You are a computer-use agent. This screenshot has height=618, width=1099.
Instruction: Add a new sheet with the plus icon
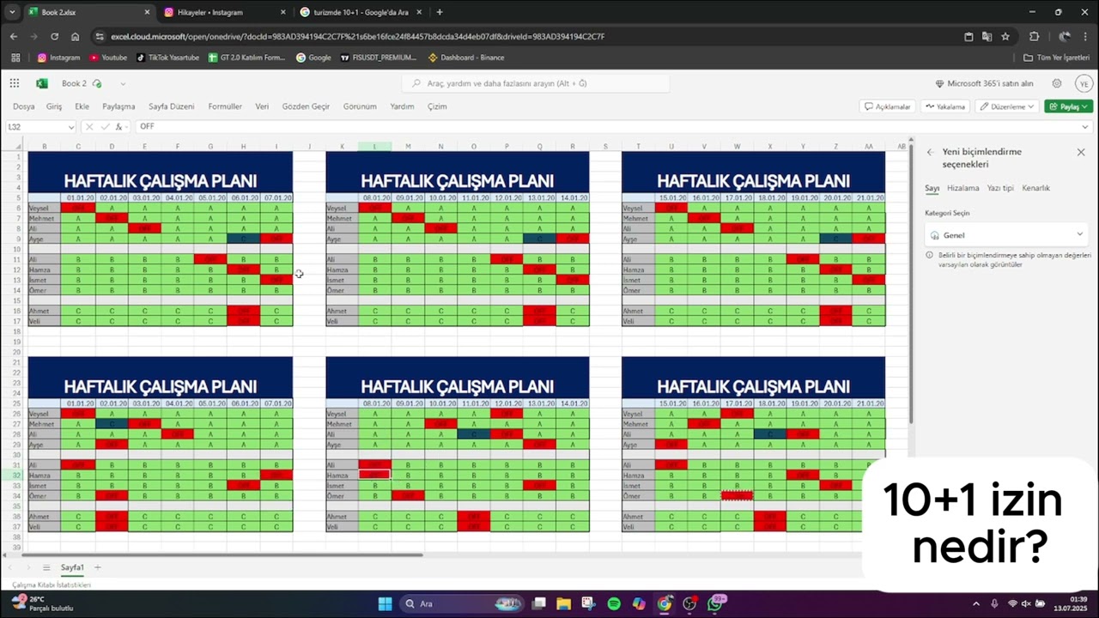click(x=98, y=567)
